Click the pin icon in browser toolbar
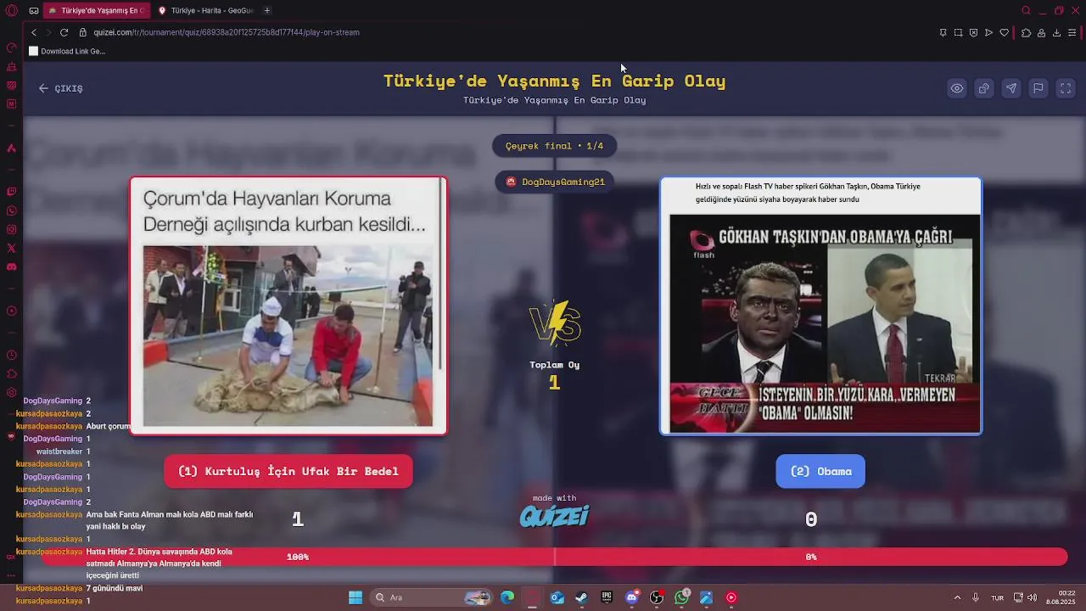Viewport: 1086px width, 611px height. (943, 32)
